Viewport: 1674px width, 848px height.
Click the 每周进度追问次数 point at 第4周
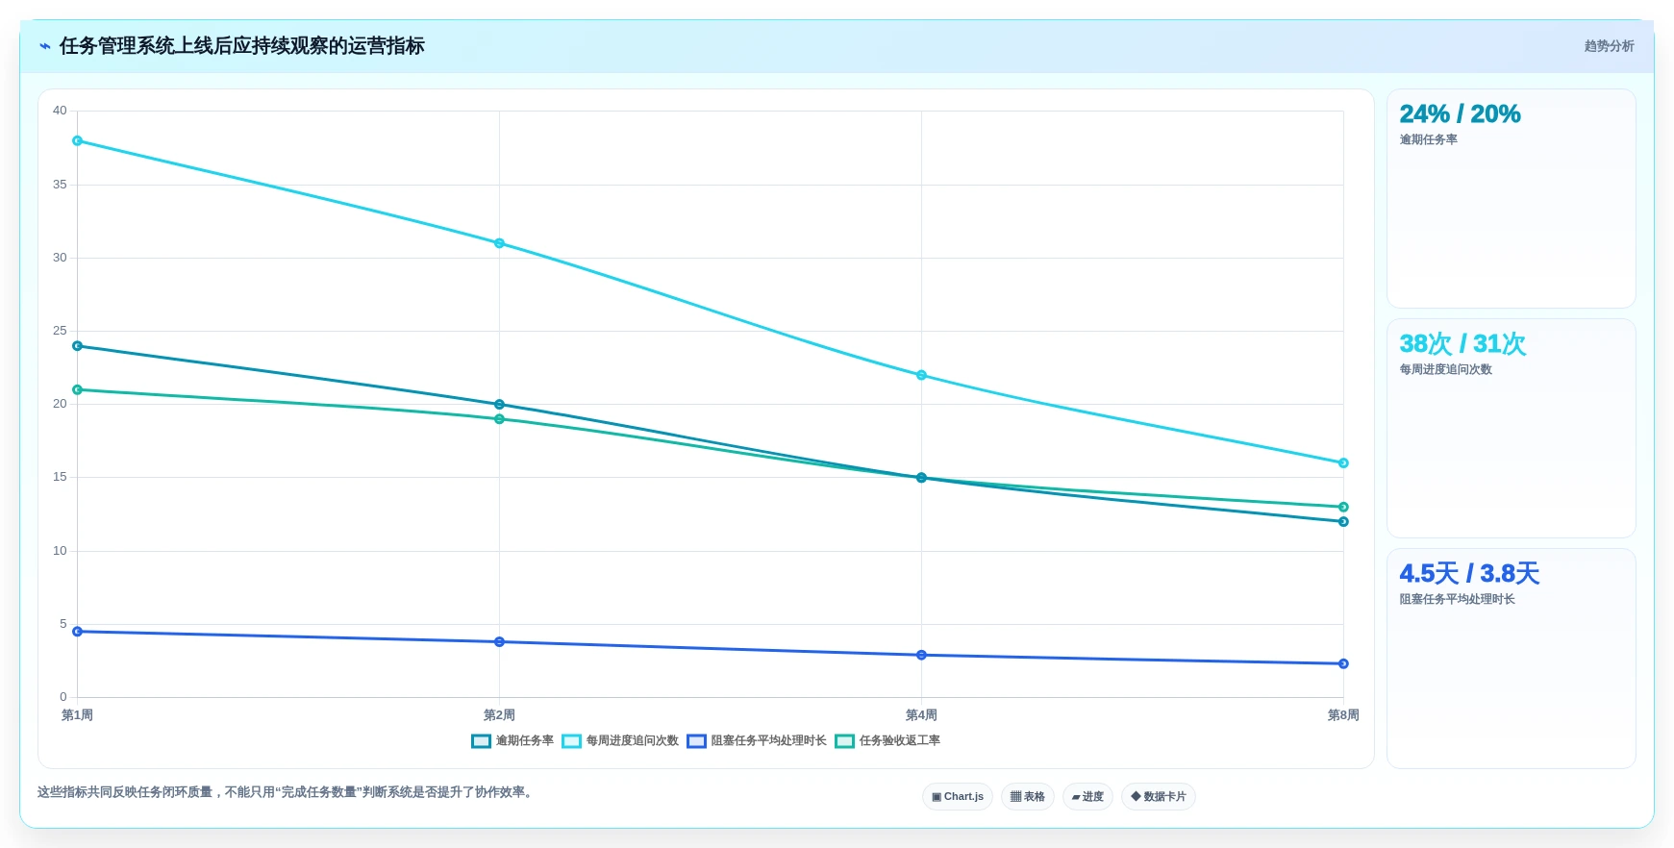click(921, 375)
